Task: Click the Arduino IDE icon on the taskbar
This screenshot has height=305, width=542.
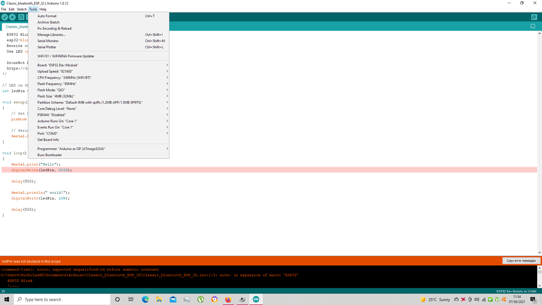Action: click(256, 299)
